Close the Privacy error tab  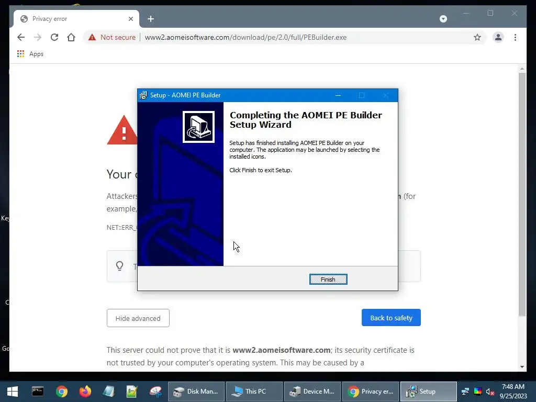coord(130,19)
